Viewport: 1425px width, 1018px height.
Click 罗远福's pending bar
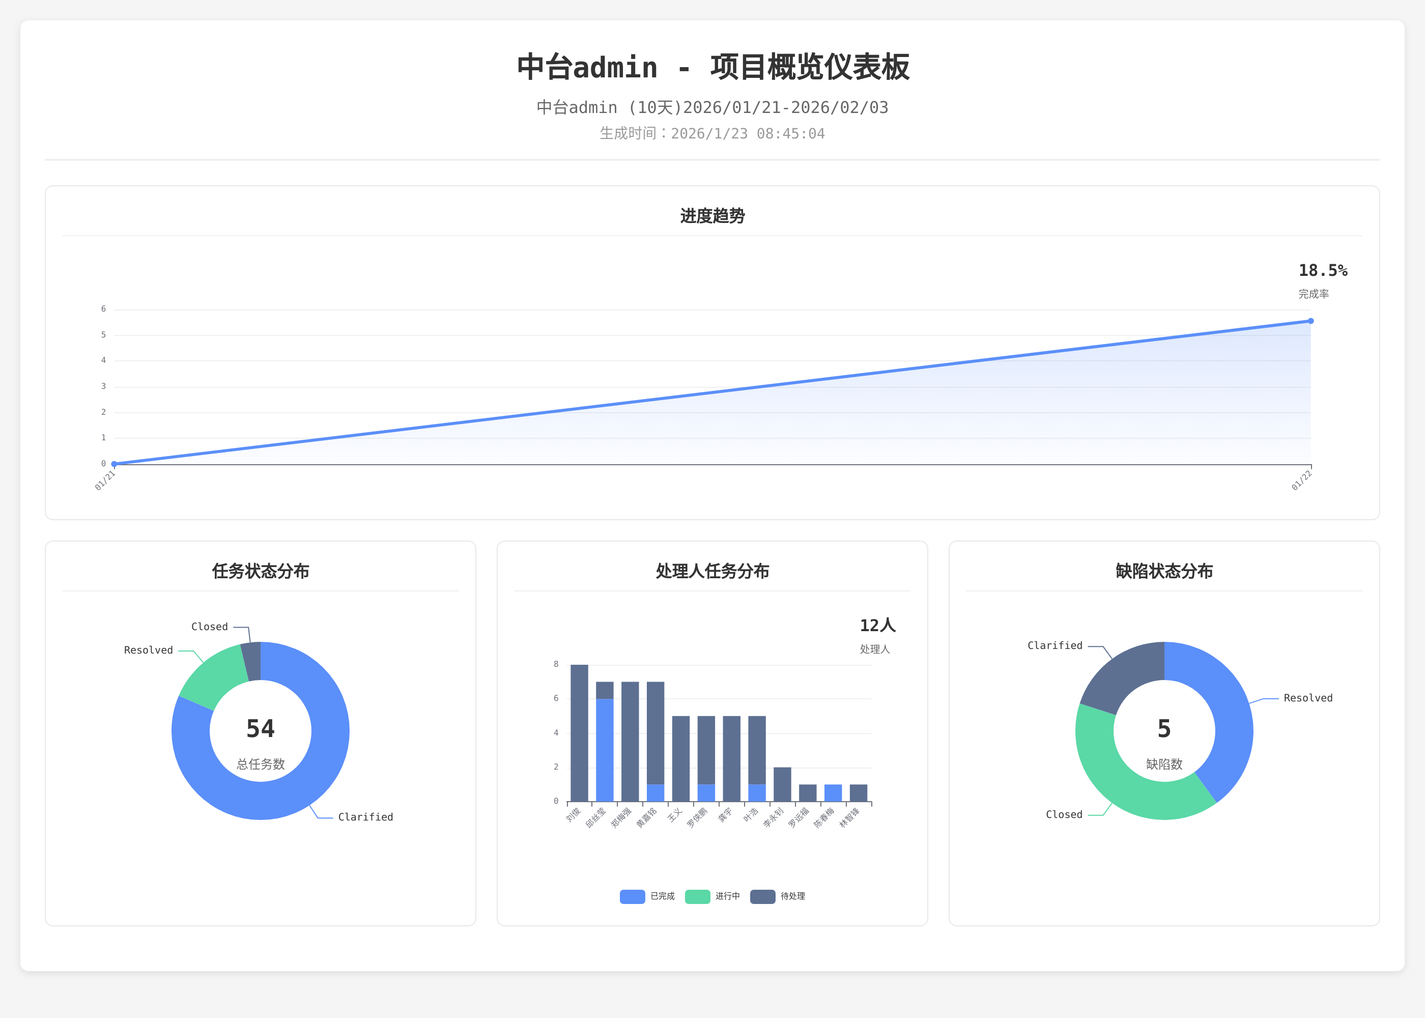coord(808,793)
